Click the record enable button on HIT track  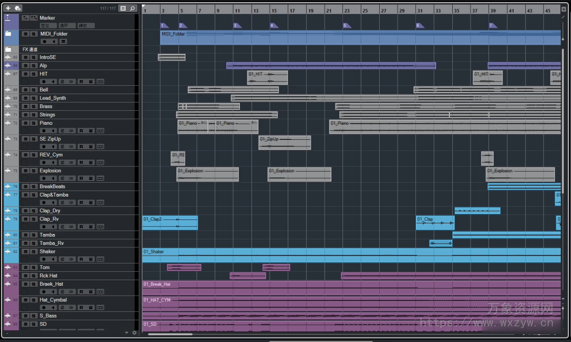click(43, 82)
